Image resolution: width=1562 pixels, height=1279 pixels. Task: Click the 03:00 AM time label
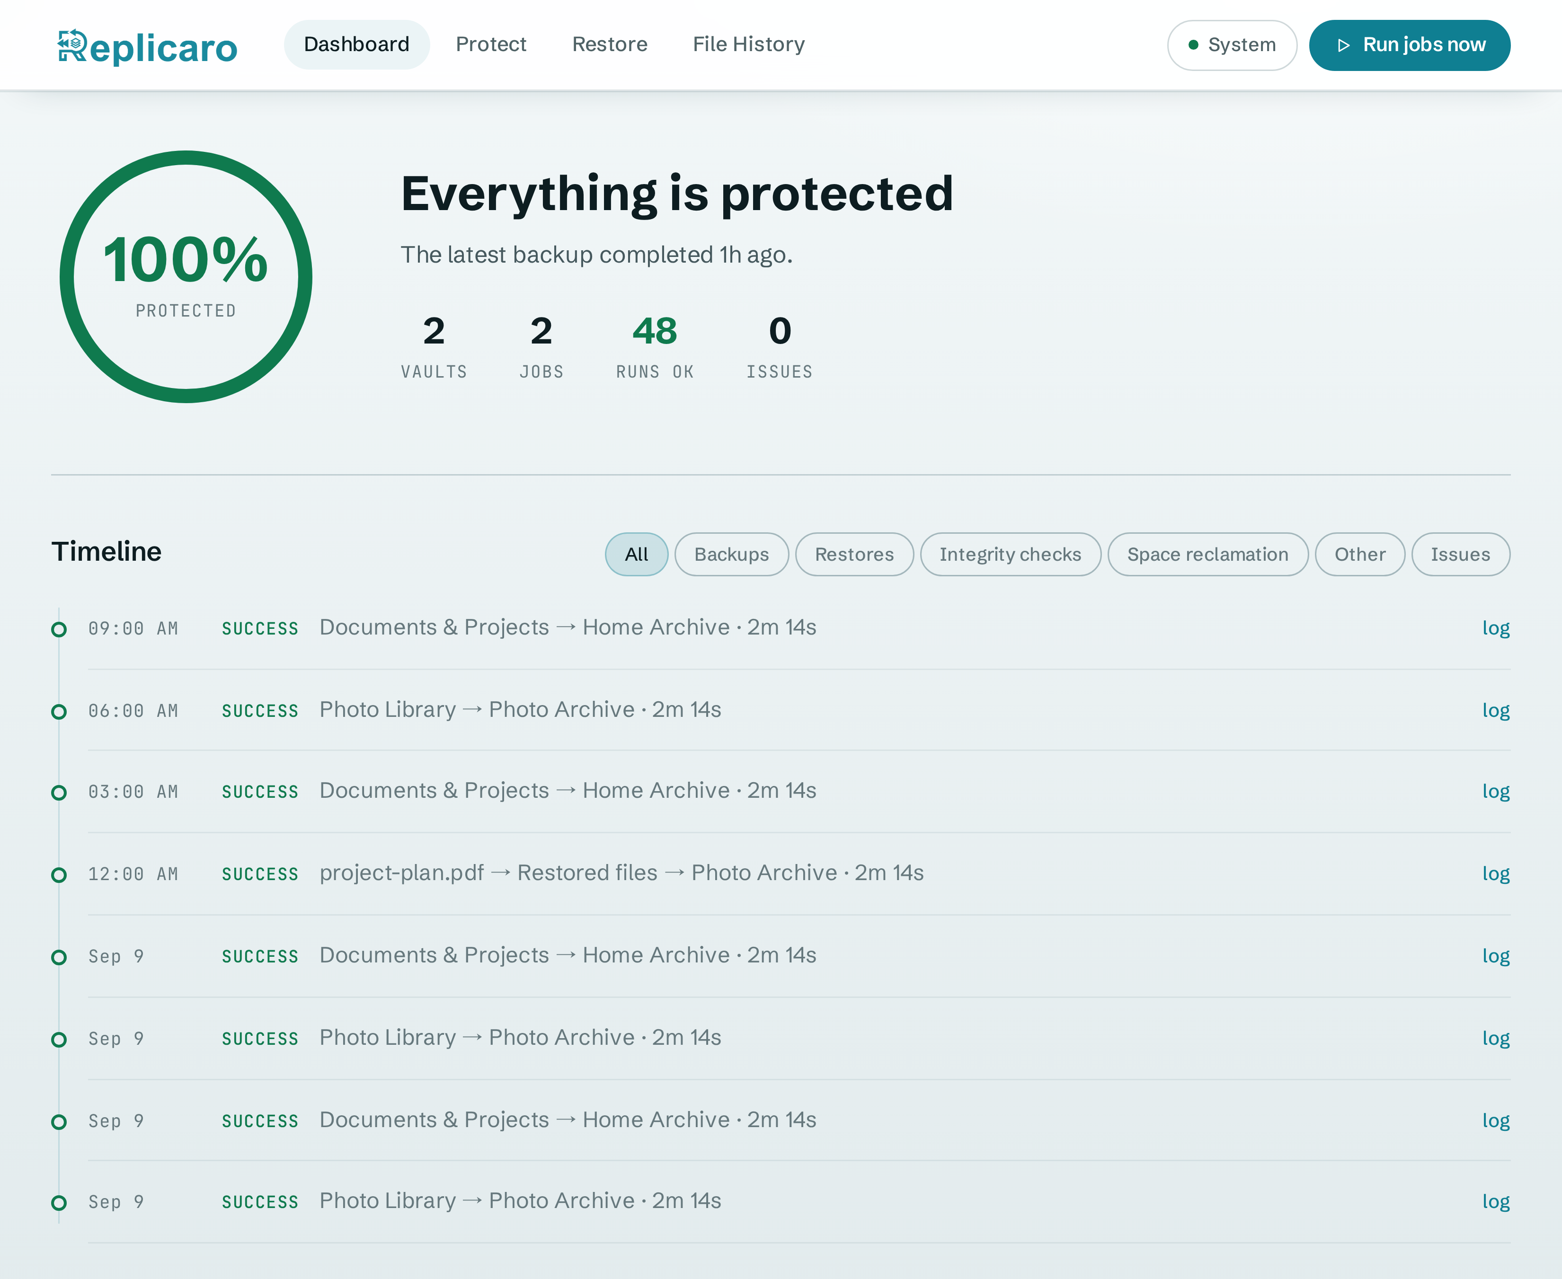133,793
